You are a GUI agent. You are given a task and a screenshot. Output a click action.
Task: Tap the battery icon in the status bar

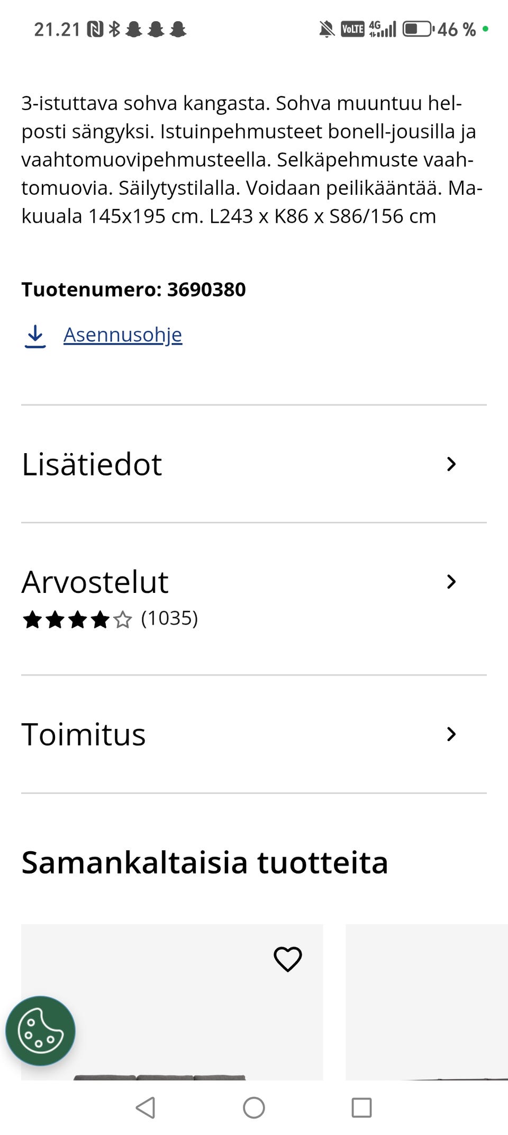[x=418, y=29]
